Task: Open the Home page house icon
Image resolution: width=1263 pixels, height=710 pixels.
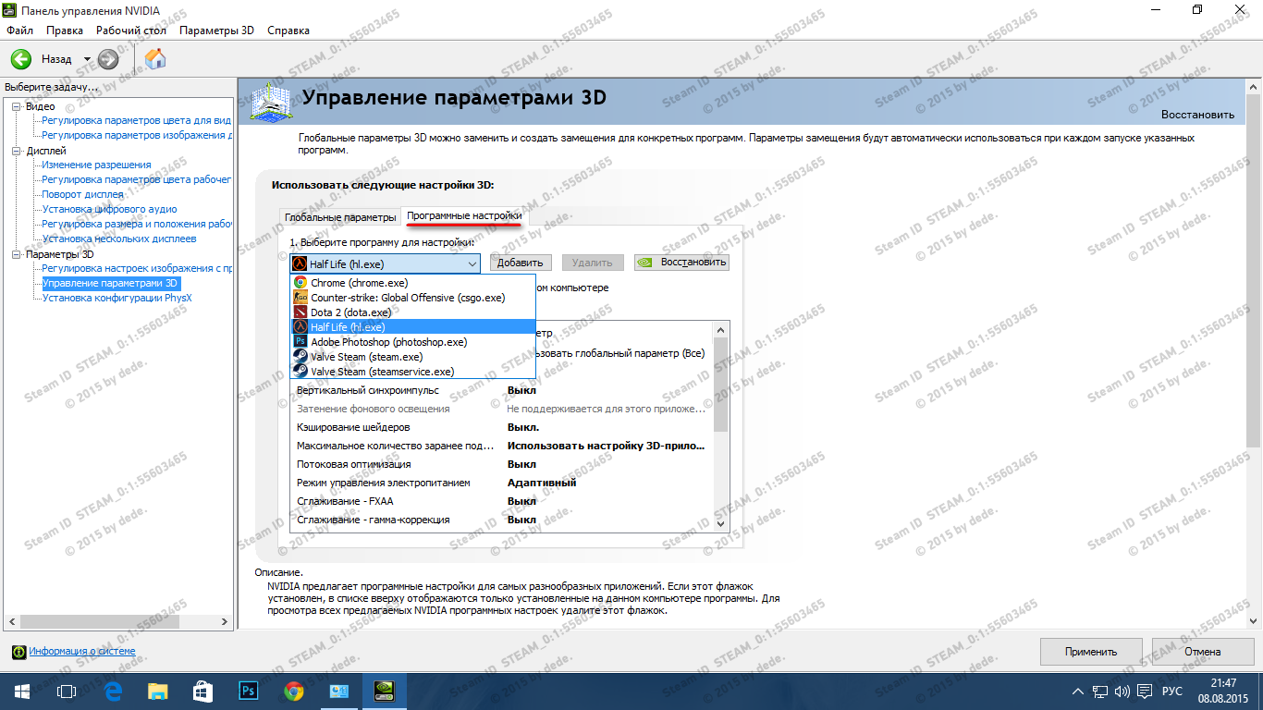Action: coord(156,59)
